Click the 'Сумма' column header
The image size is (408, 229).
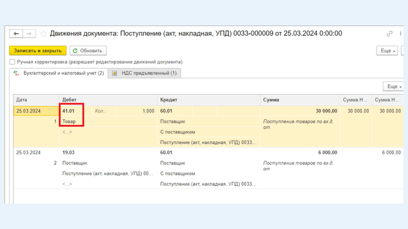300,100
